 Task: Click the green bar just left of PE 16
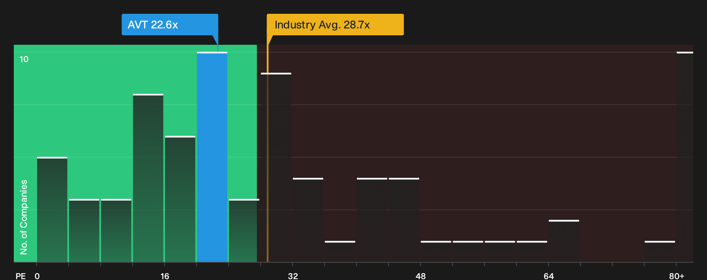[148, 178]
